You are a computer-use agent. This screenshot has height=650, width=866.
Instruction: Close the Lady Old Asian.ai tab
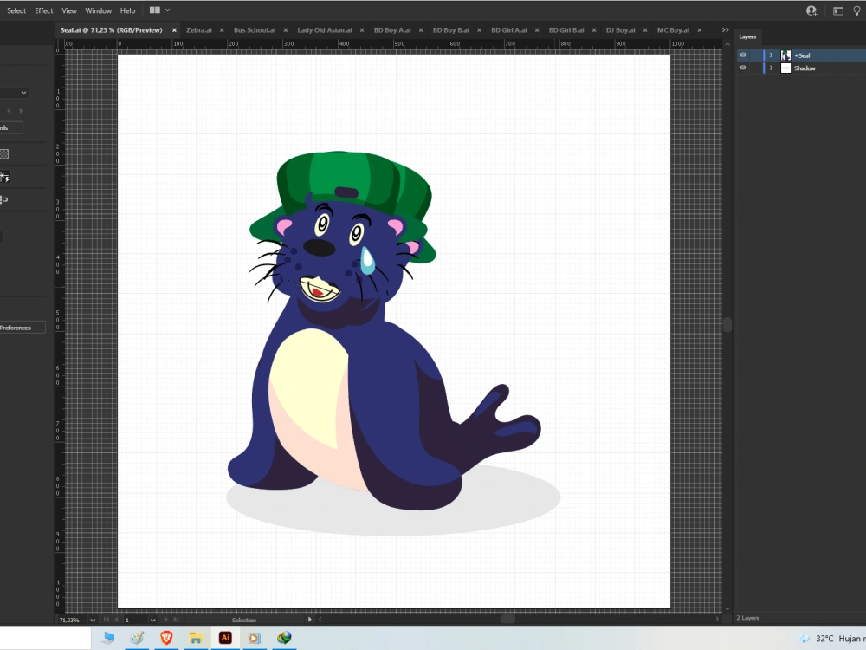[x=362, y=30]
